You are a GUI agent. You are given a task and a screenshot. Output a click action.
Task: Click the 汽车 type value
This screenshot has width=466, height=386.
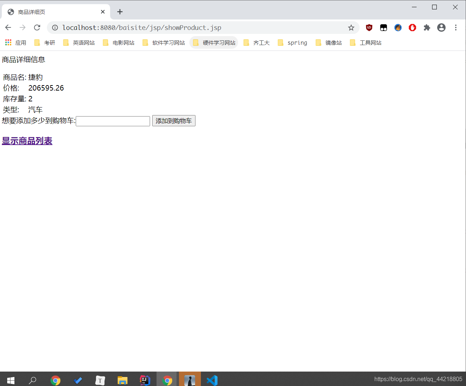35,110
